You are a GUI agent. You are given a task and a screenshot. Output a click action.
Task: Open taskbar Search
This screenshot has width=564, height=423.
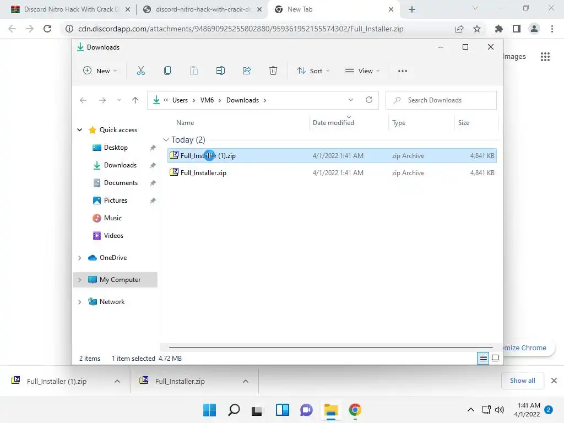pyautogui.click(x=234, y=410)
